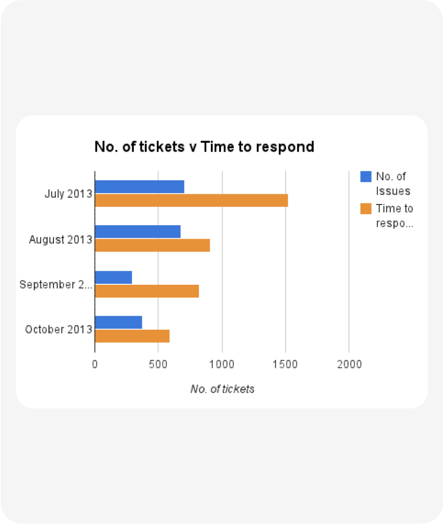Click the 1000 tick label on horizontal axis
The width and height of the screenshot is (443, 524).
222,364
